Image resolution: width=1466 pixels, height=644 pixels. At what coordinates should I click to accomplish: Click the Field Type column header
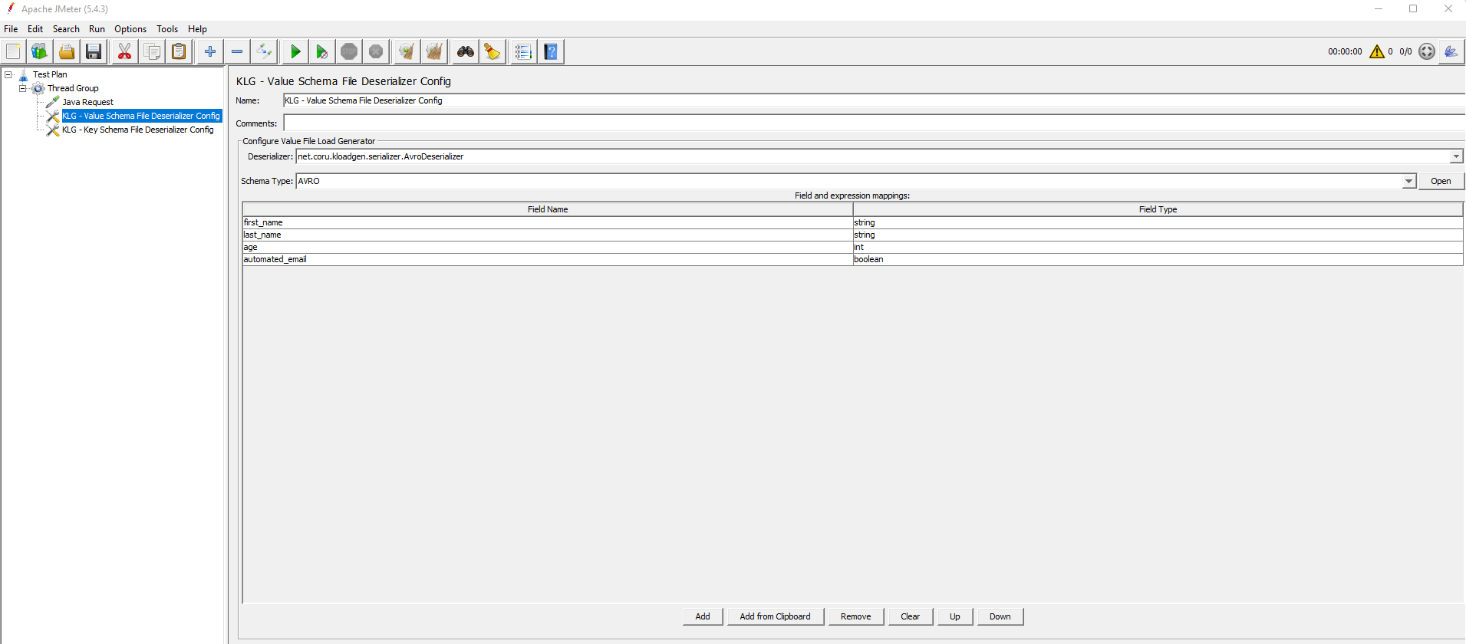point(1158,209)
